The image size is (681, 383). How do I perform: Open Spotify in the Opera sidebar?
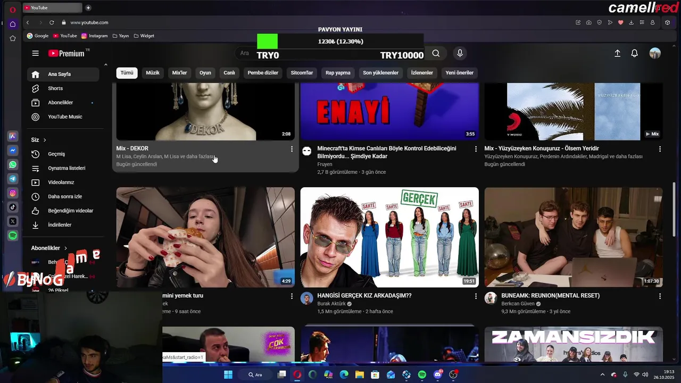(x=13, y=236)
